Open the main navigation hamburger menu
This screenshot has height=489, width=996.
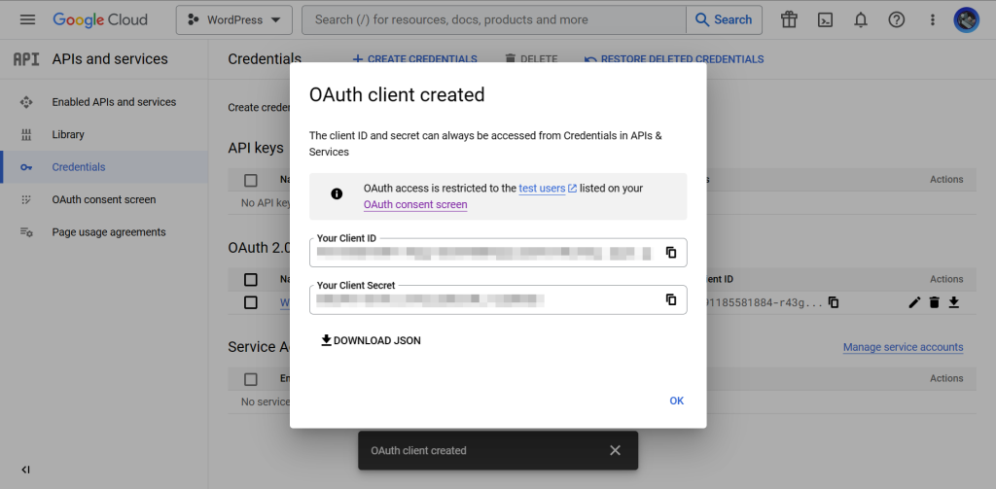click(x=27, y=19)
